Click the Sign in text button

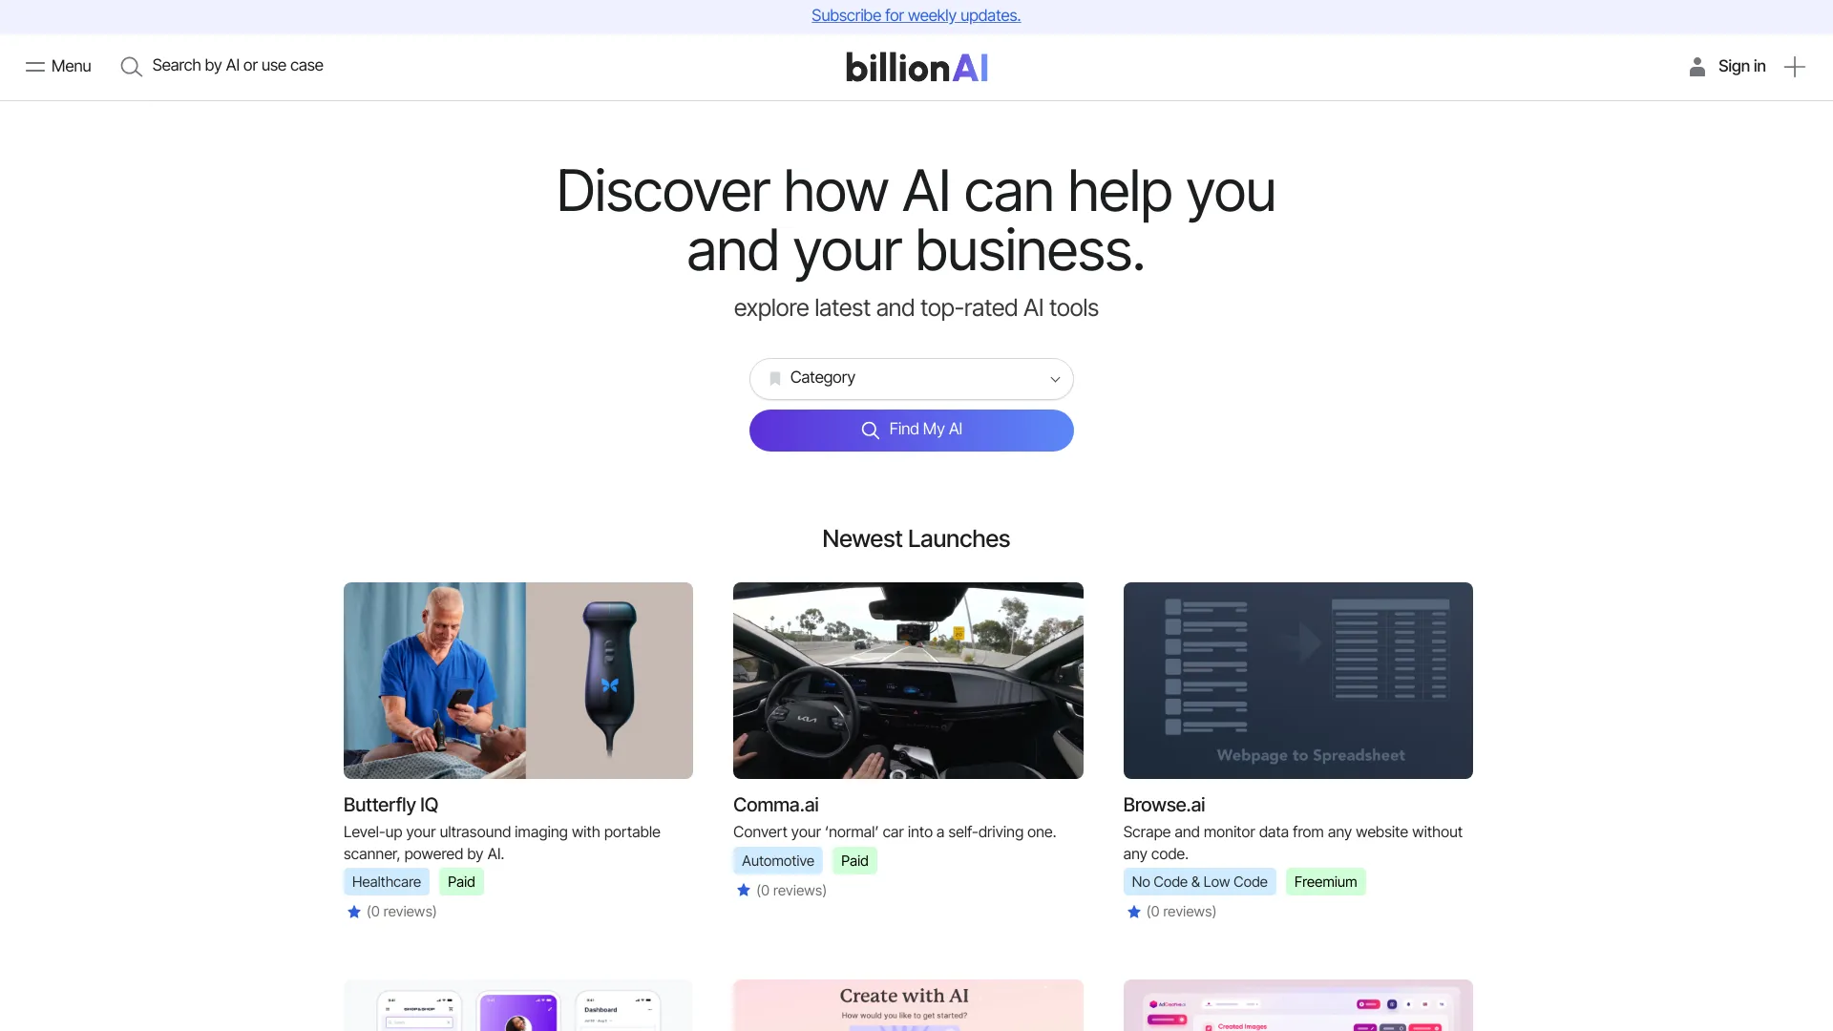pos(1742,67)
